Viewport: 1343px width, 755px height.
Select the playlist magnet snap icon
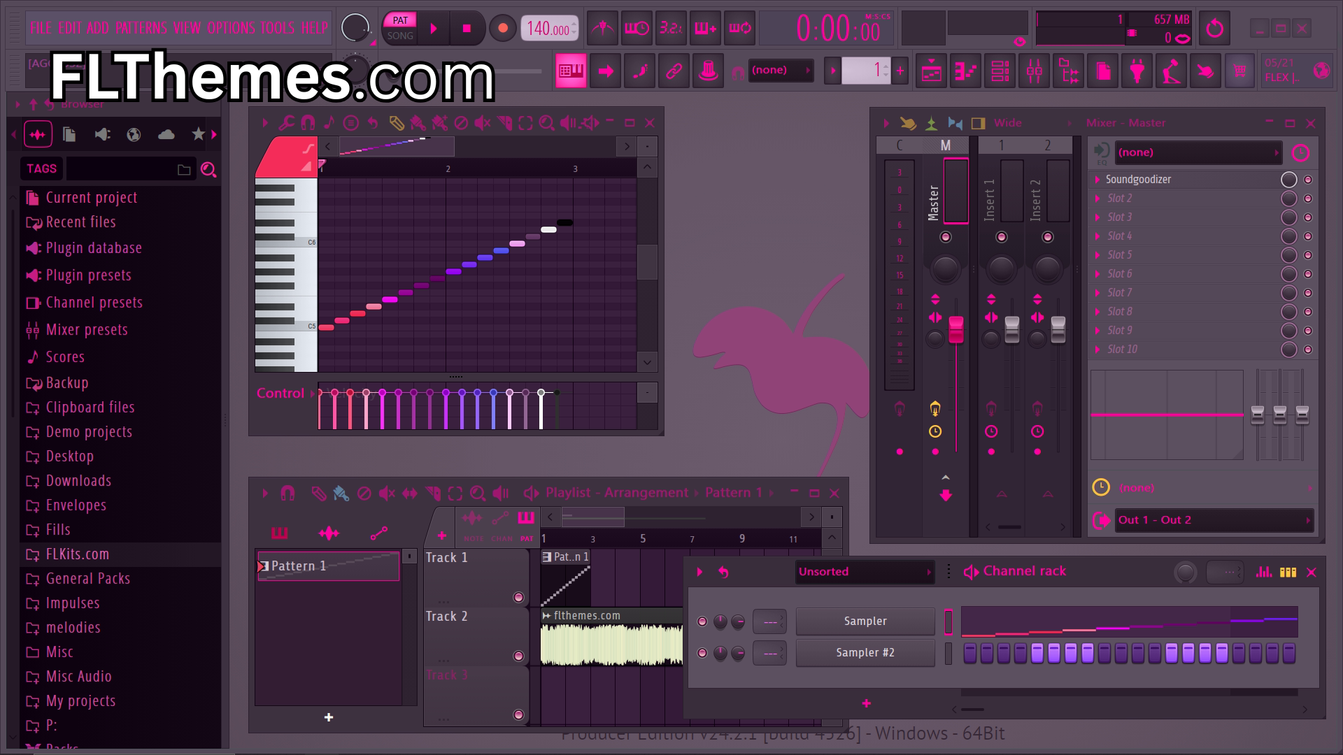[x=287, y=494]
